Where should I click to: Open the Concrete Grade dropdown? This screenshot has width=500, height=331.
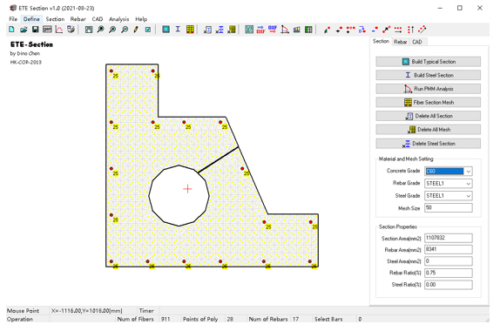[x=468, y=172]
